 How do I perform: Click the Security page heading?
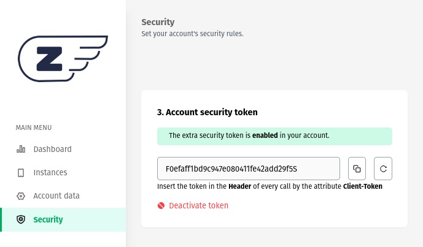tap(158, 23)
